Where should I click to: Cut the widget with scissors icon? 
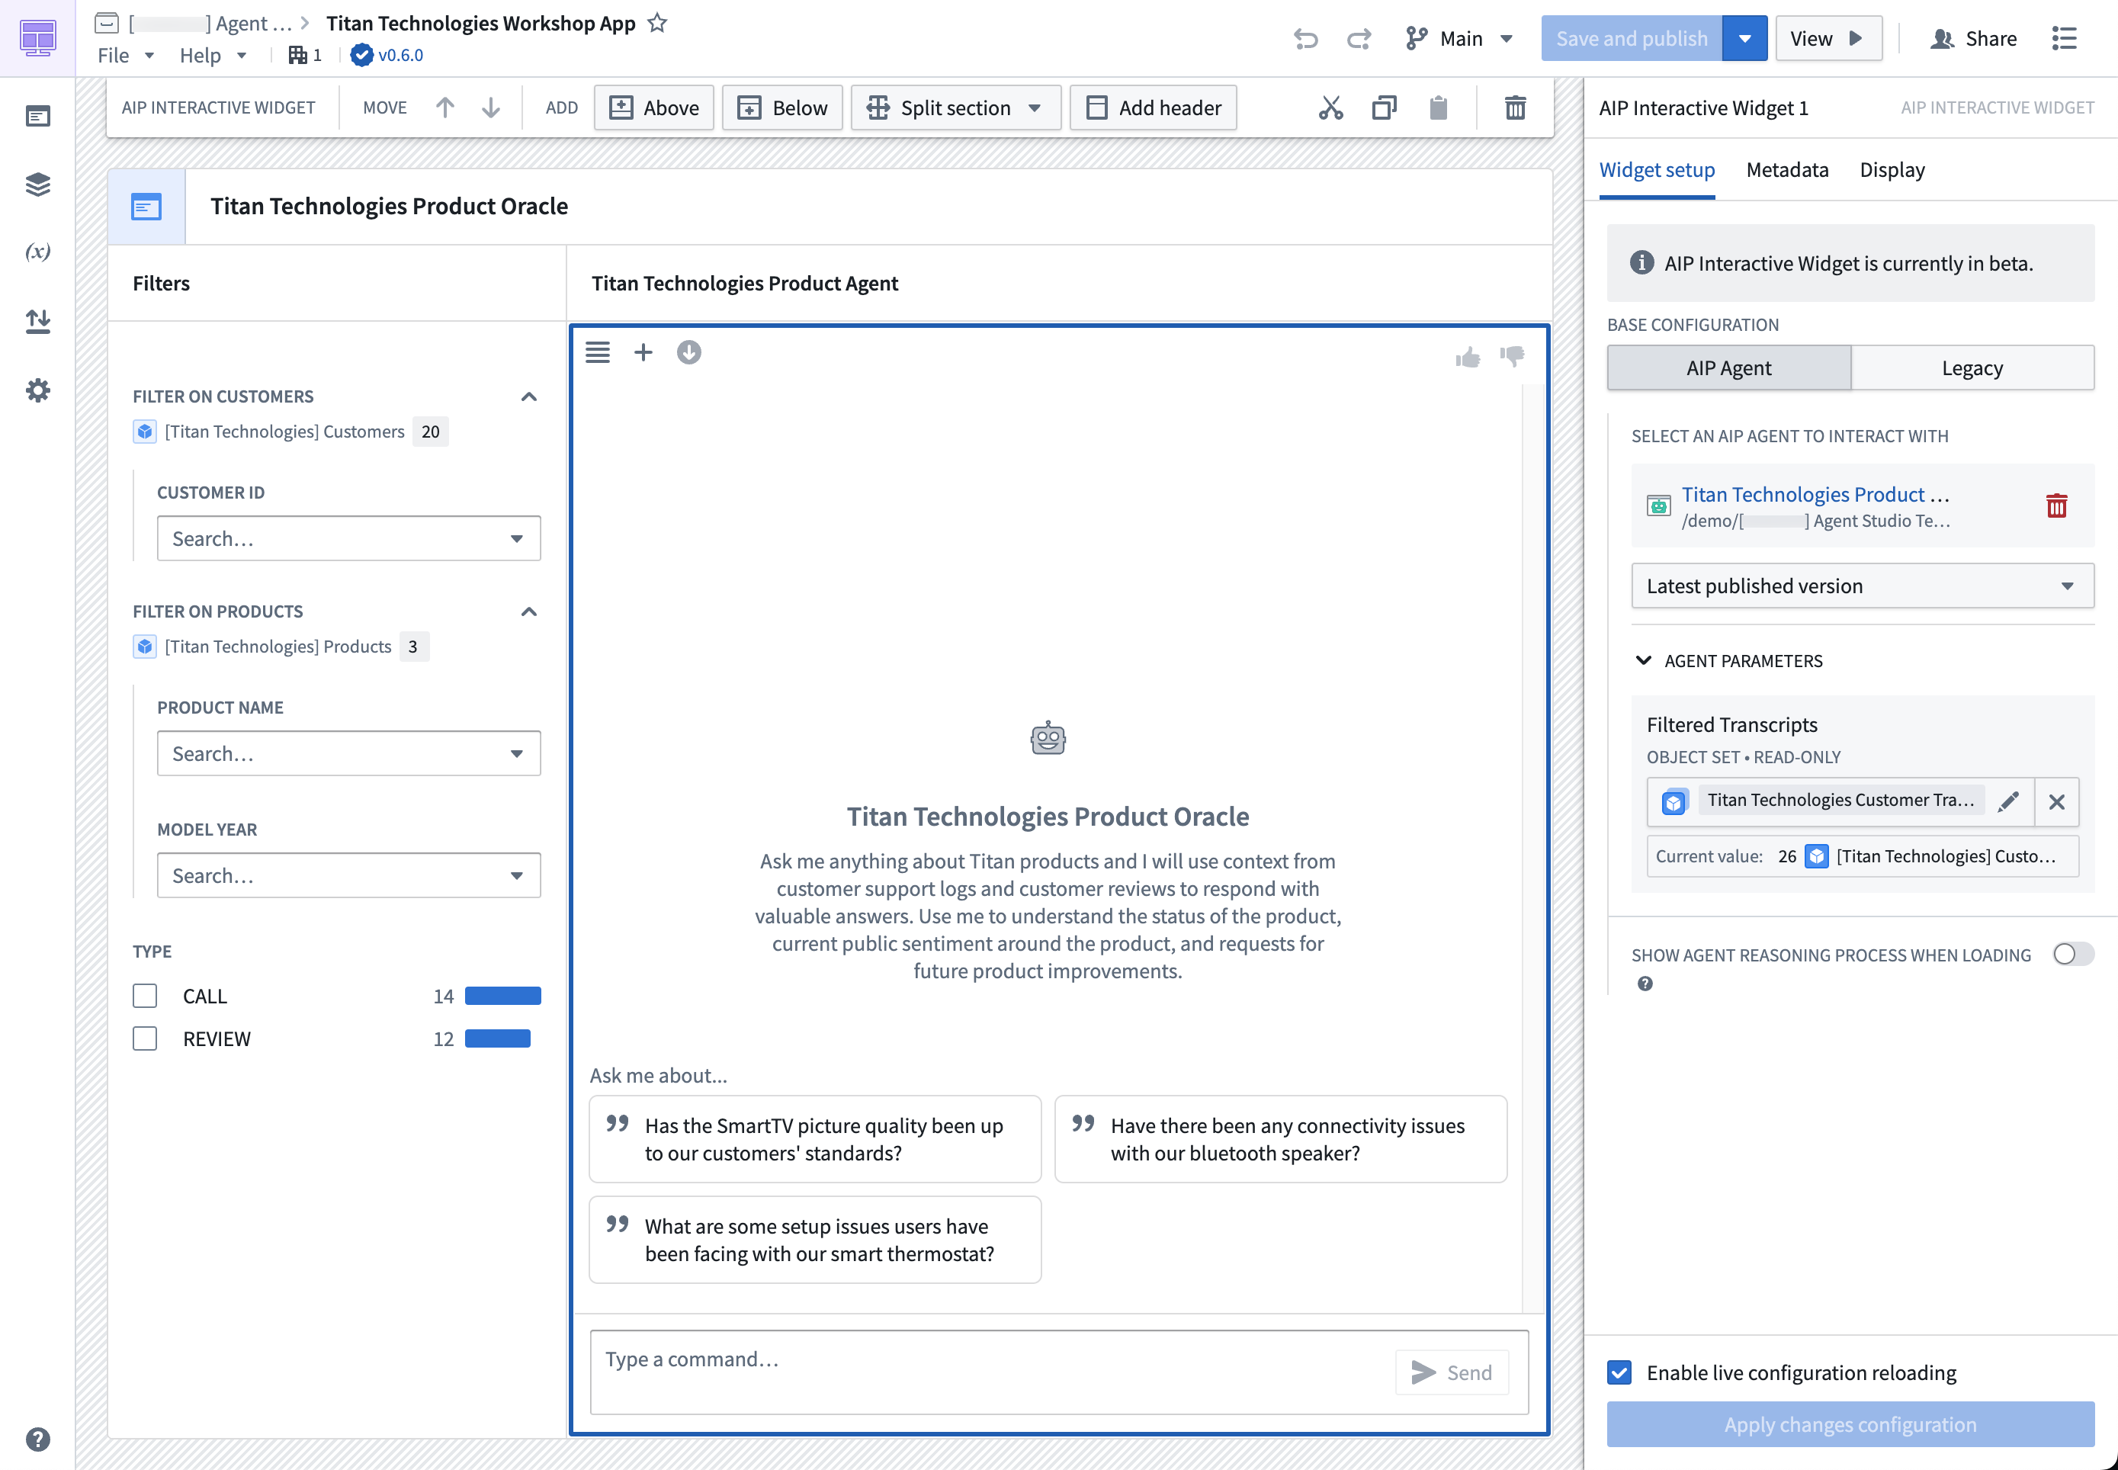pos(1330,108)
